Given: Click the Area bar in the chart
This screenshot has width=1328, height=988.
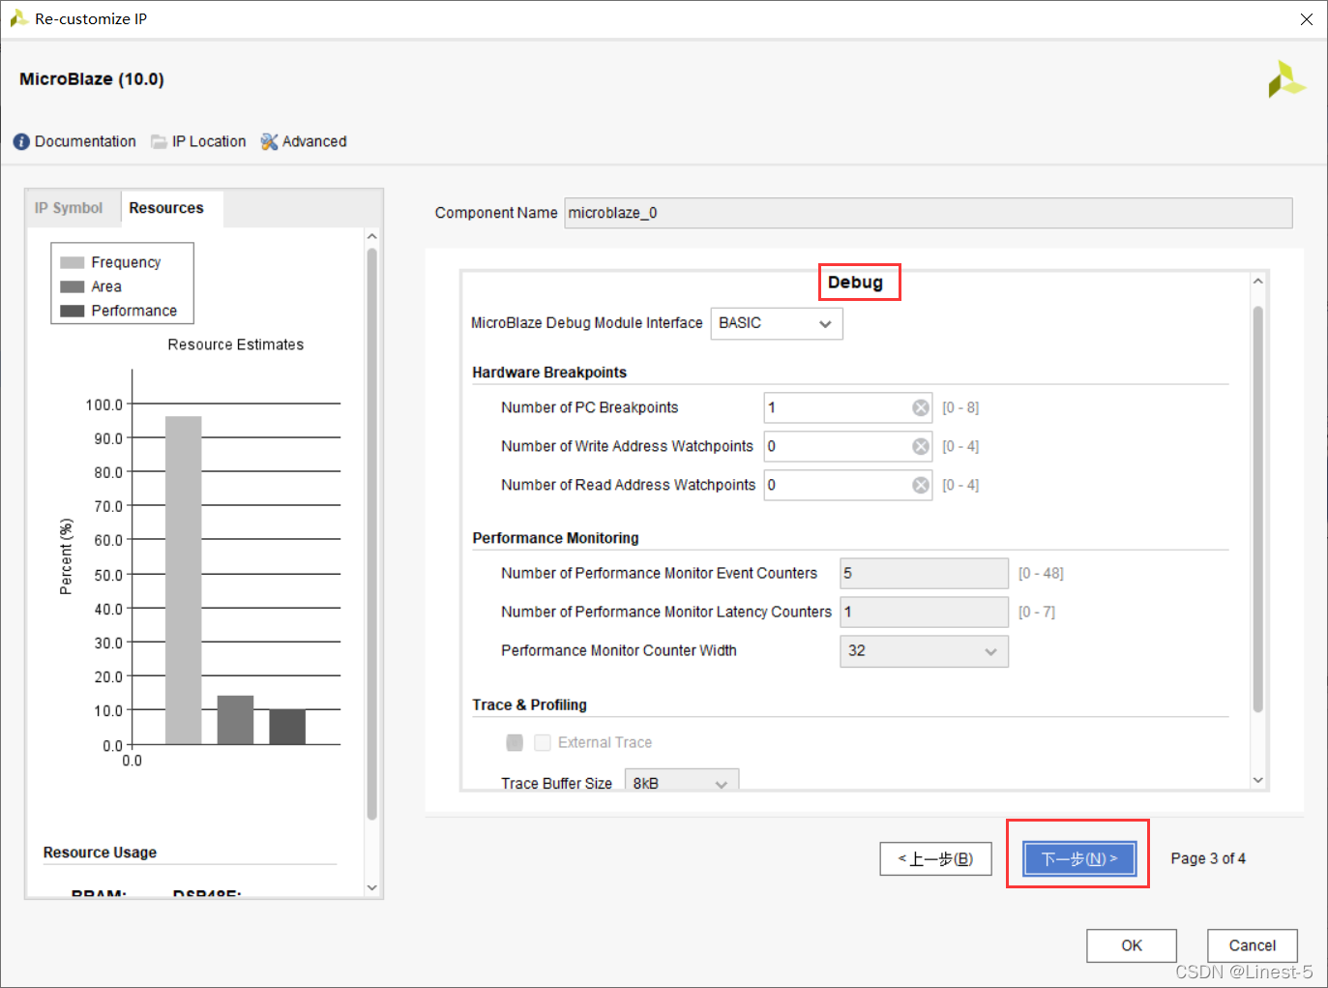Looking at the screenshot, I should pyautogui.click(x=235, y=720).
